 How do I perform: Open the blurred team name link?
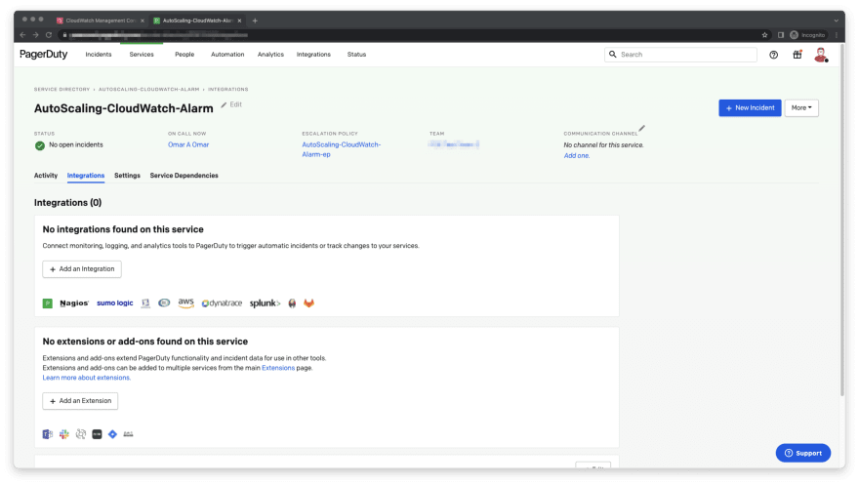click(454, 144)
